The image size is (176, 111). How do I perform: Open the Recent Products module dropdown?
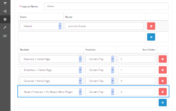click(51, 92)
